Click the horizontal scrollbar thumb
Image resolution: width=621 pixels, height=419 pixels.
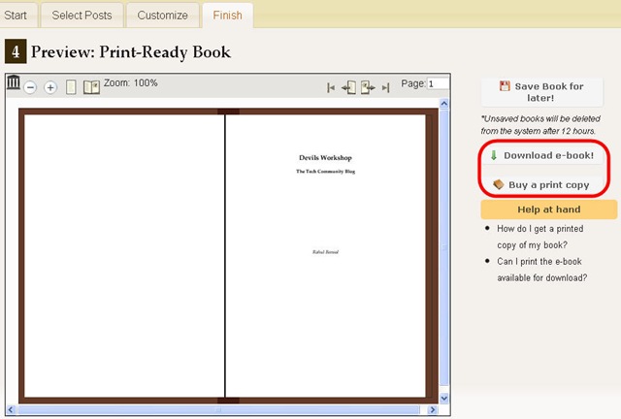218,410
